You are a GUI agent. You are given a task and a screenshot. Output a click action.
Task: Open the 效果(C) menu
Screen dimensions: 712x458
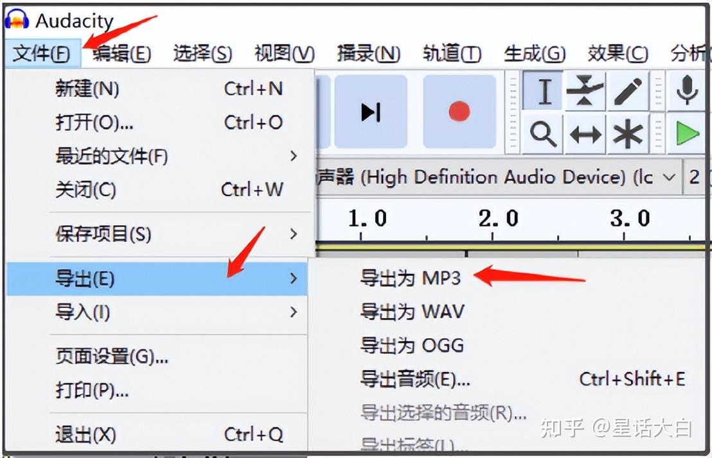(x=618, y=53)
